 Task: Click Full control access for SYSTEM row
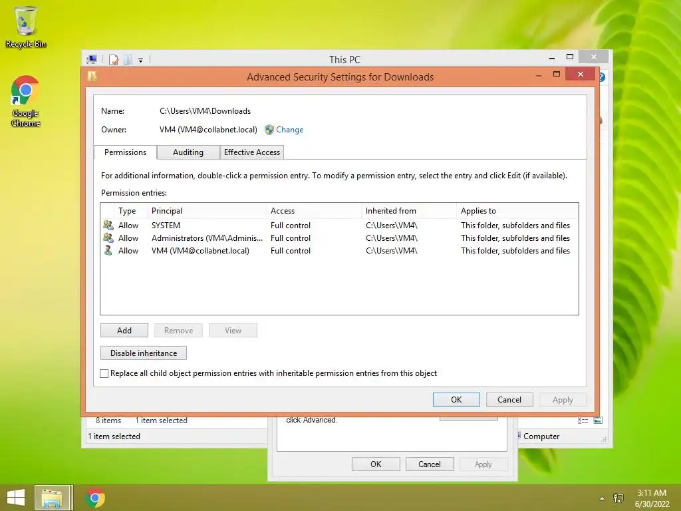(x=291, y=225)
